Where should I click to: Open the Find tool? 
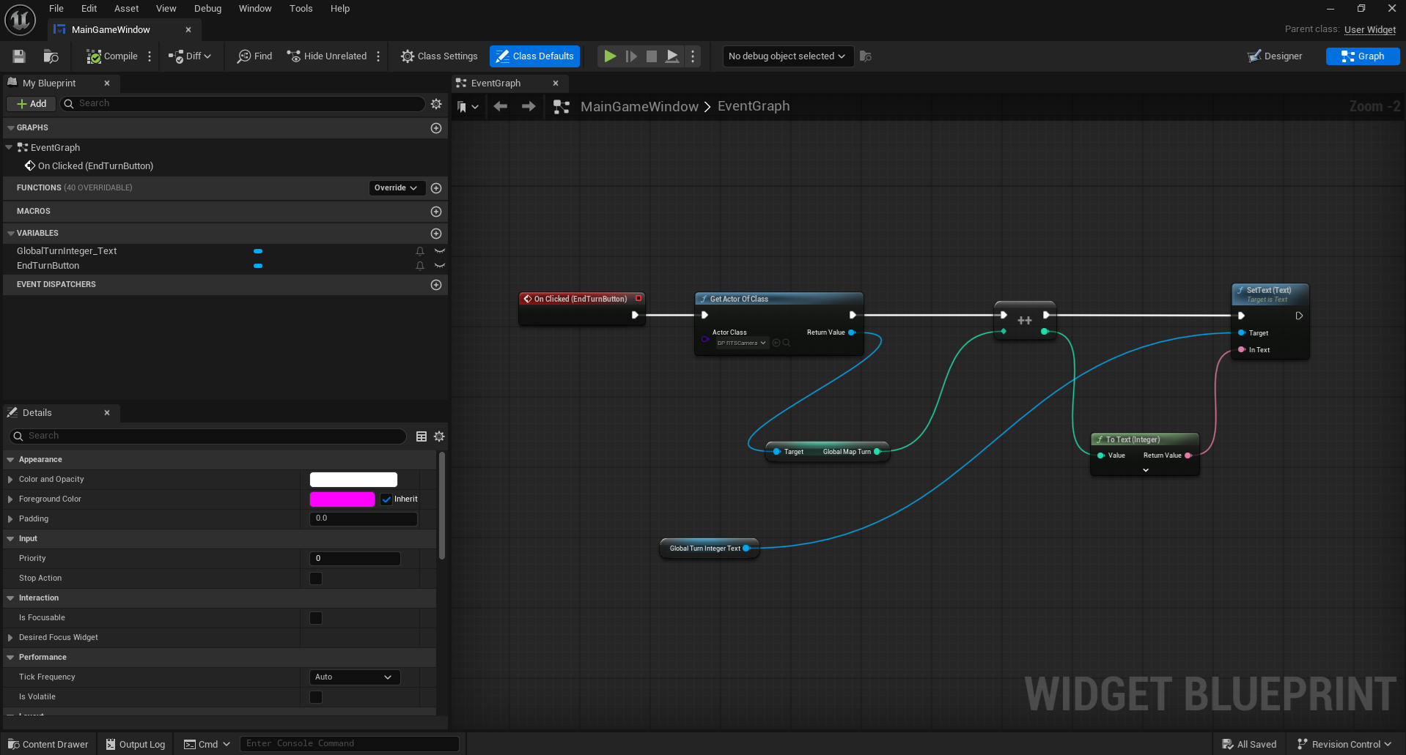254,56
